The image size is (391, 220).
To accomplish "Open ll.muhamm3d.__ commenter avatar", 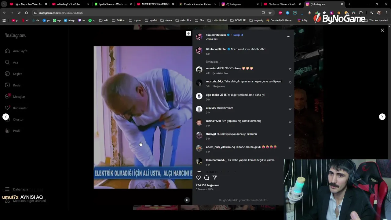I will point(199,161).
